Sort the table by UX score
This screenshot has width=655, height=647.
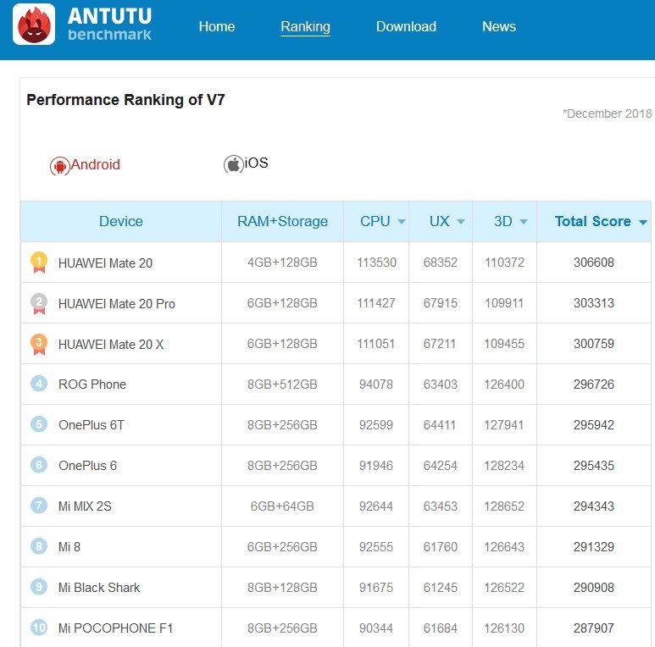pos(447,221)
